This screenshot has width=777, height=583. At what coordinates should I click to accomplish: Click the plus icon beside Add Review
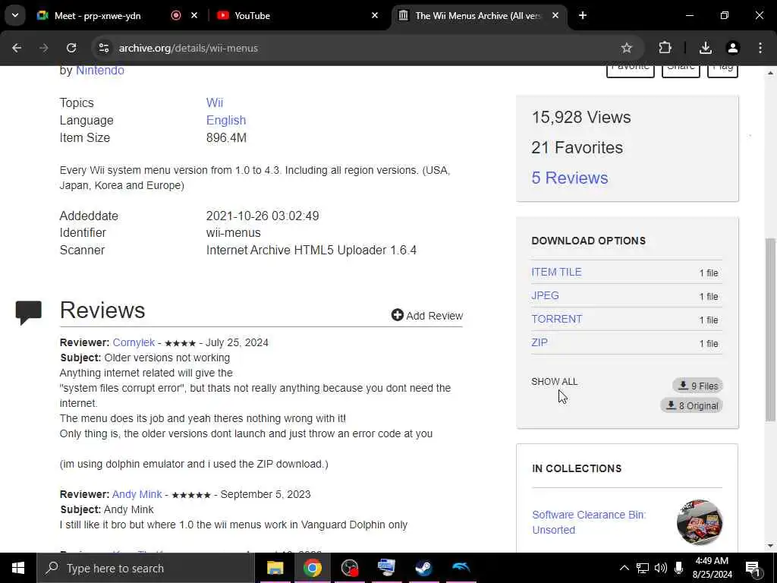[x=398, y=315]
